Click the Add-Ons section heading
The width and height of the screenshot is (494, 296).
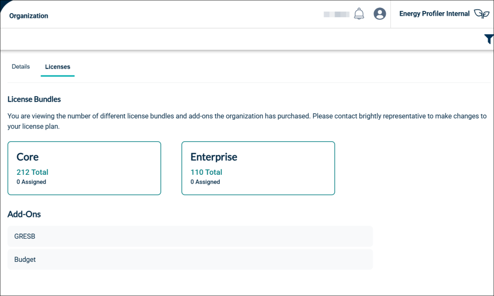[24, 214]
